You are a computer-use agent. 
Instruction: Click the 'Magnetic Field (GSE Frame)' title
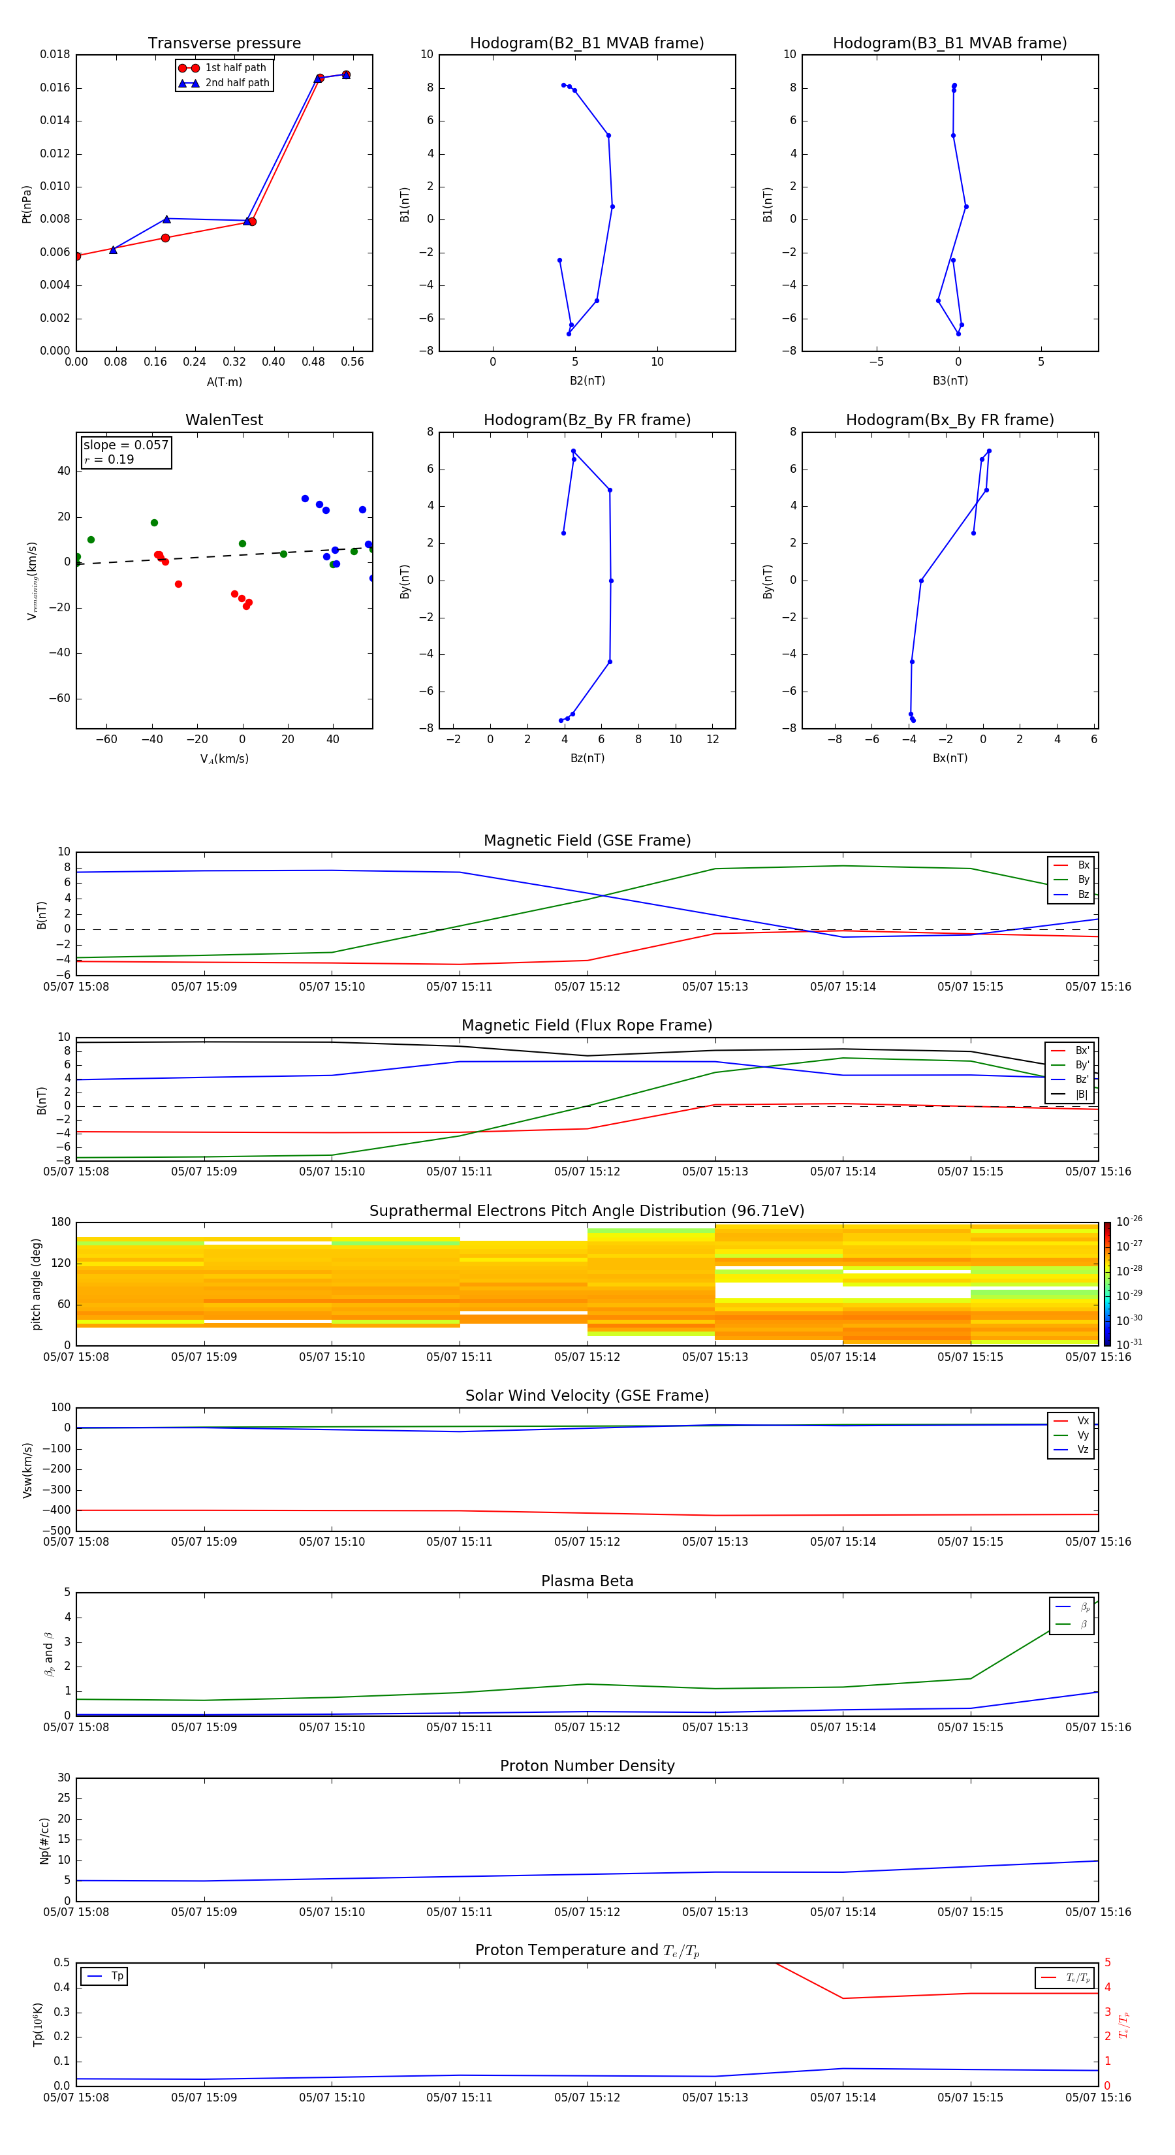tap(587, 840)
